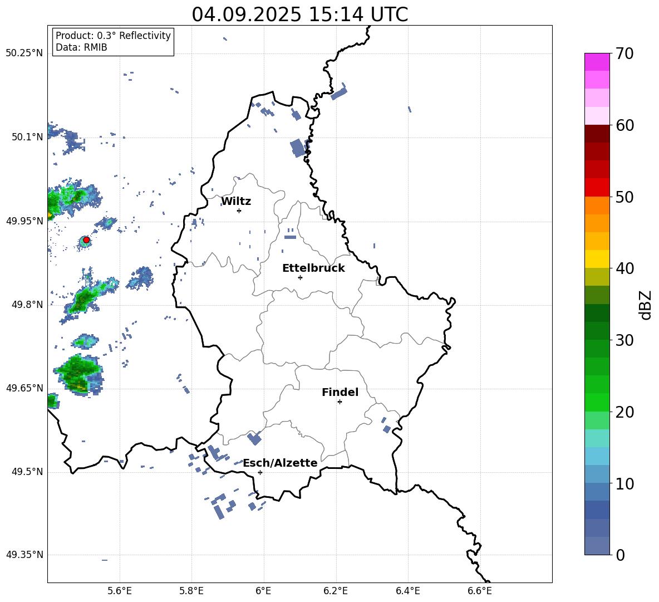
Task: Click the 30 label on colorbar
Action: tap(624, 340)
